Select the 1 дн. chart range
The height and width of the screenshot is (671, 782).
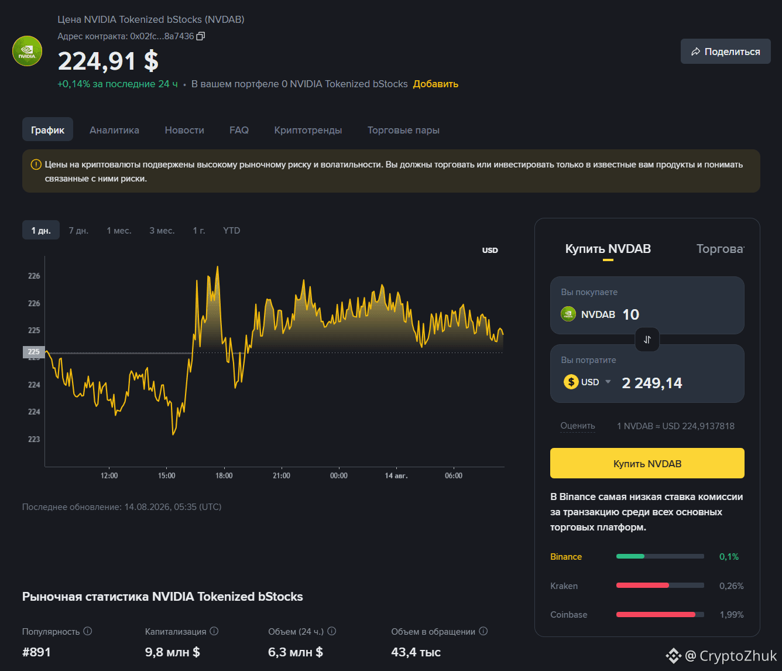[41, 231]
